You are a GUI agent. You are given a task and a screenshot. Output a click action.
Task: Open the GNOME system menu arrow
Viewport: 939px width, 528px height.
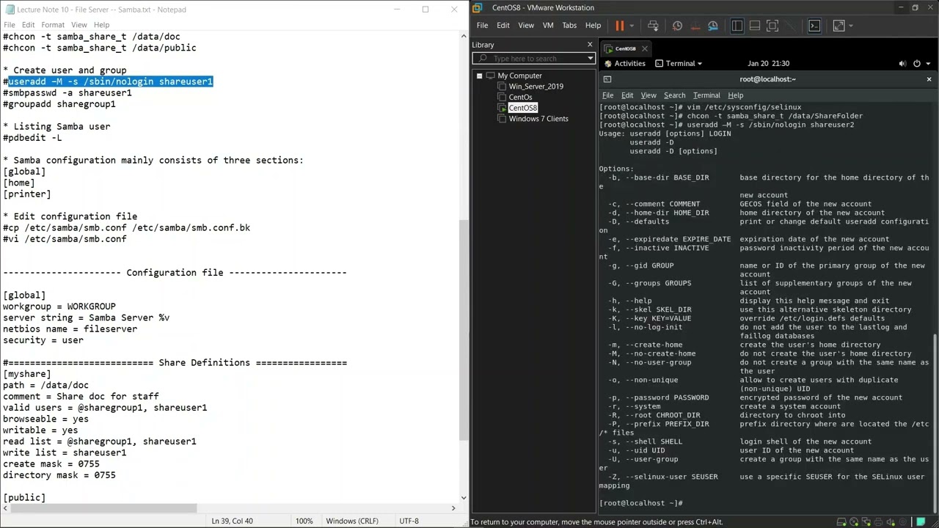coord(928,64)
